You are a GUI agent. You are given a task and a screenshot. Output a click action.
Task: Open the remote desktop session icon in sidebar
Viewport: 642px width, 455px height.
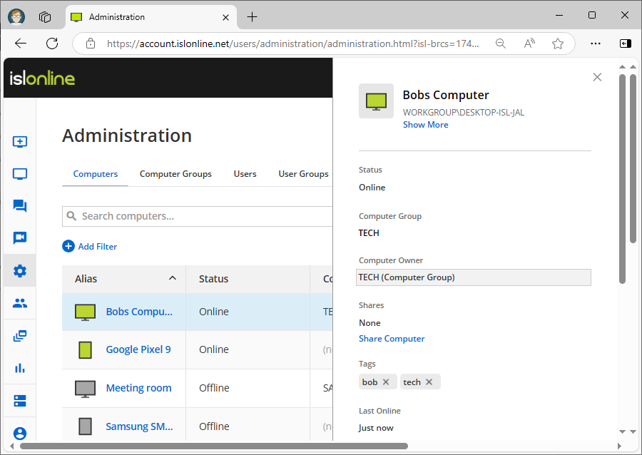20,142
